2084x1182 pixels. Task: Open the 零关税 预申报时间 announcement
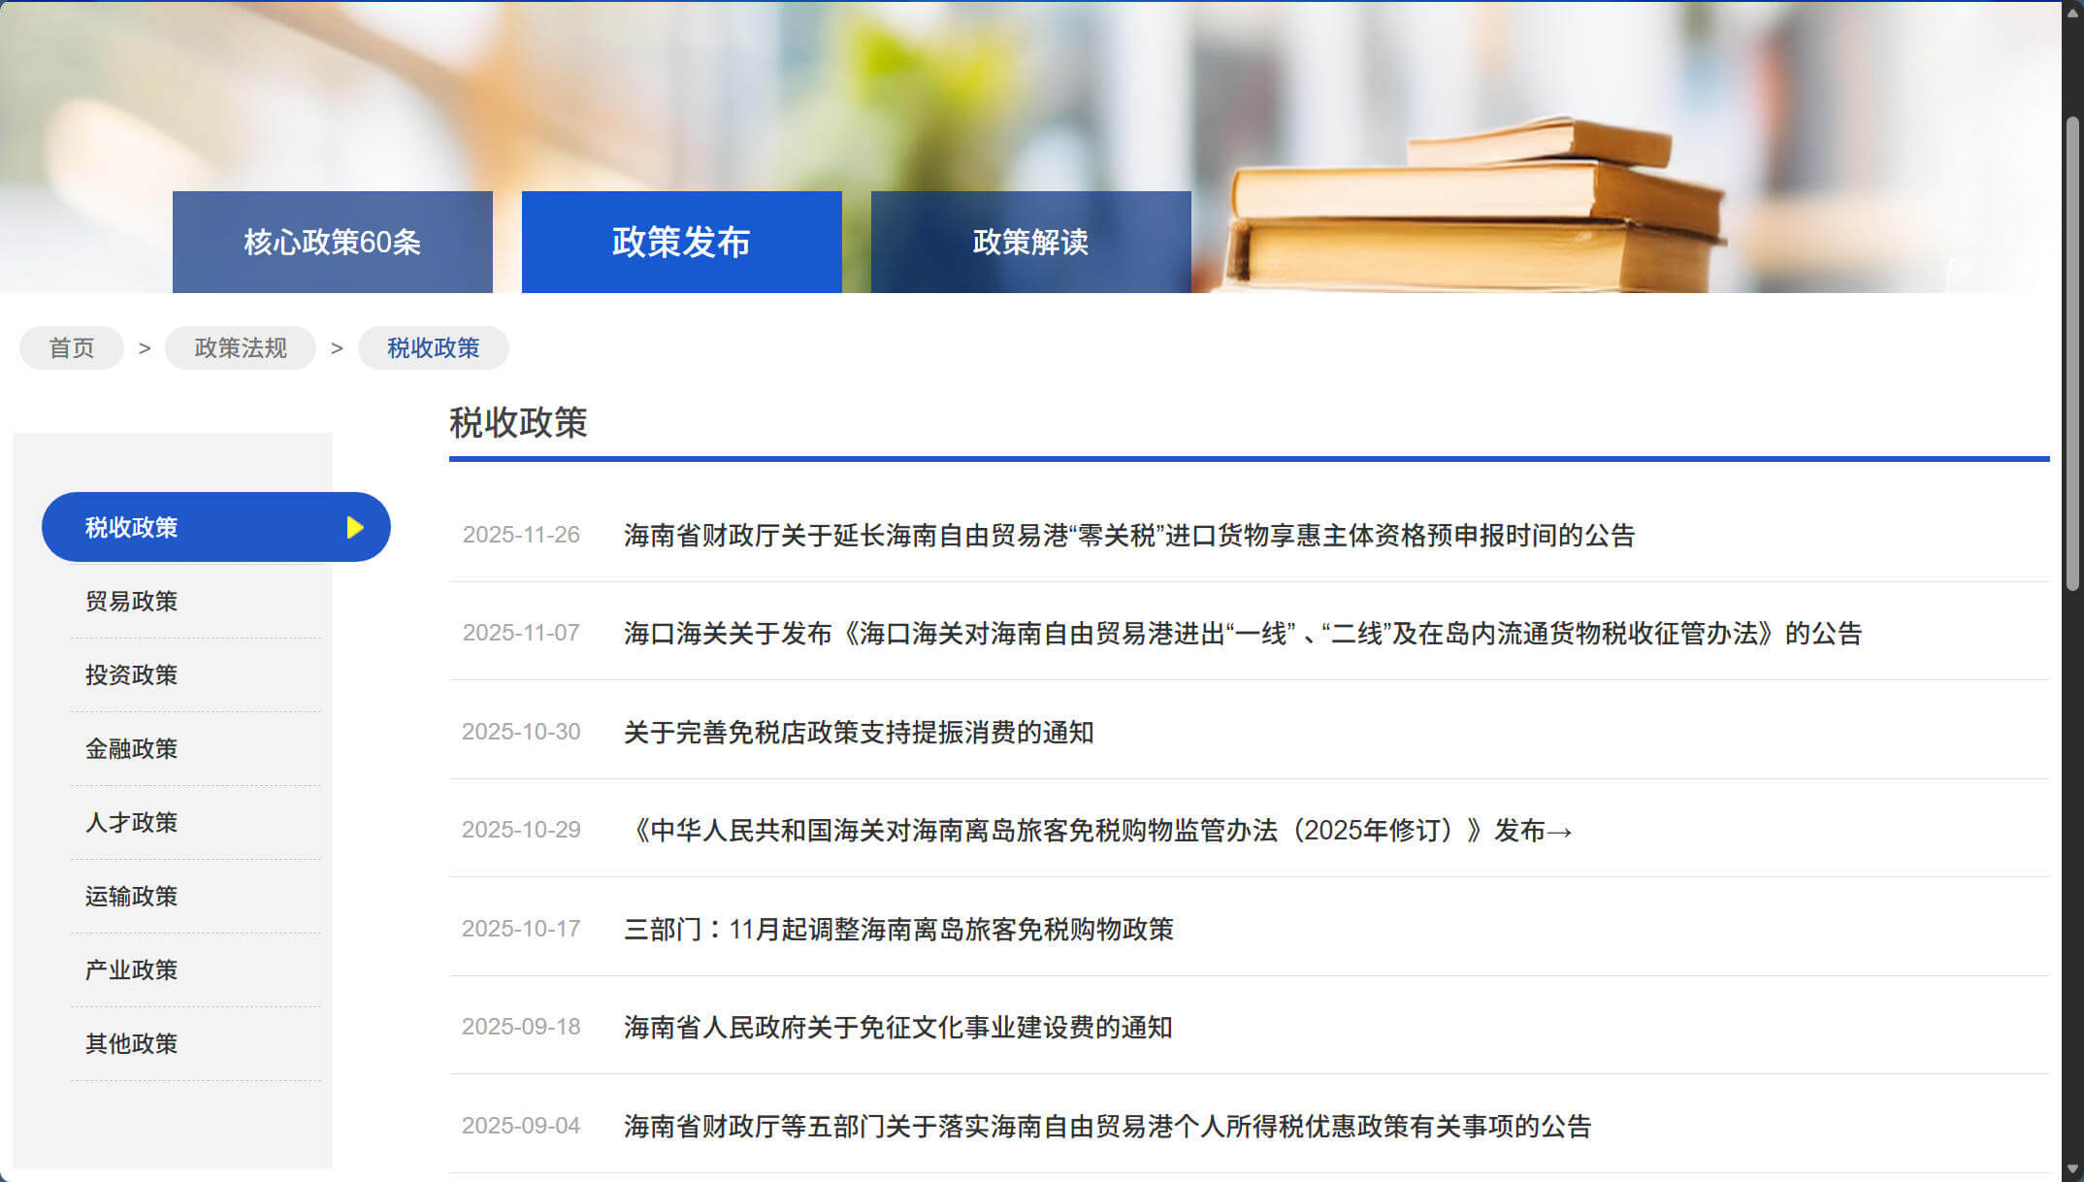click(x=1128, y=536)
